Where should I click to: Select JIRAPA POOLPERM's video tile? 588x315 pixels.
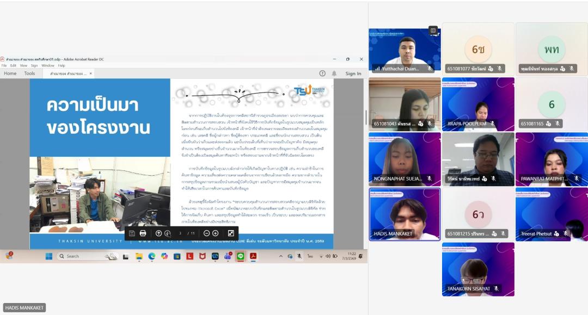click(x=478, y=104)
